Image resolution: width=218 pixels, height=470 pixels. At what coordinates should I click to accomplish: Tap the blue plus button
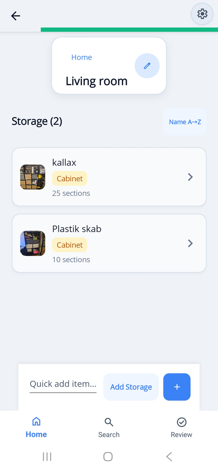point(177,387)
